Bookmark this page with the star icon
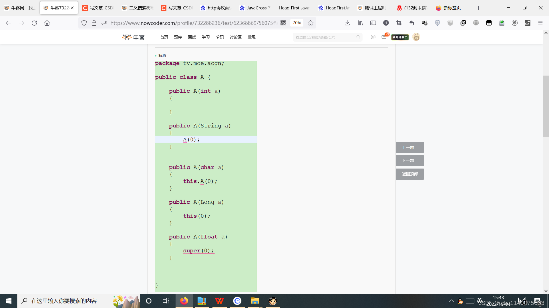The image size is (549, 308). coord(311,23)
